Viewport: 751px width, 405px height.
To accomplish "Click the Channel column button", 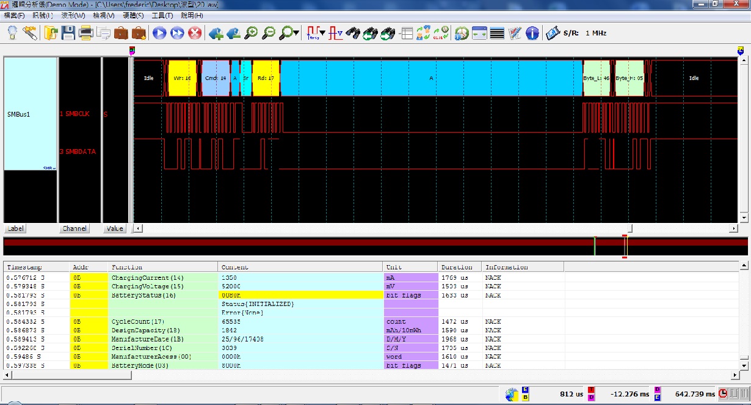I will click(x=74, y=228).
